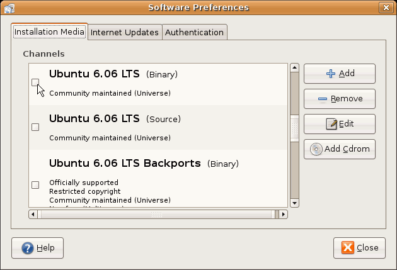This screenshot has height=270, width=397.
Task: Click the vertical scrollbar up arrow
Action: tap(294, 68)
